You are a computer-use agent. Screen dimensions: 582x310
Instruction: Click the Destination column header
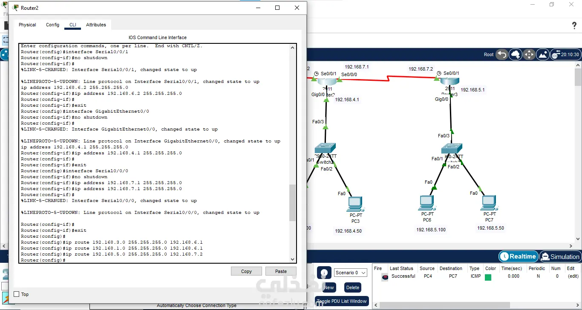pyautogui.click(x=451, y=268)
